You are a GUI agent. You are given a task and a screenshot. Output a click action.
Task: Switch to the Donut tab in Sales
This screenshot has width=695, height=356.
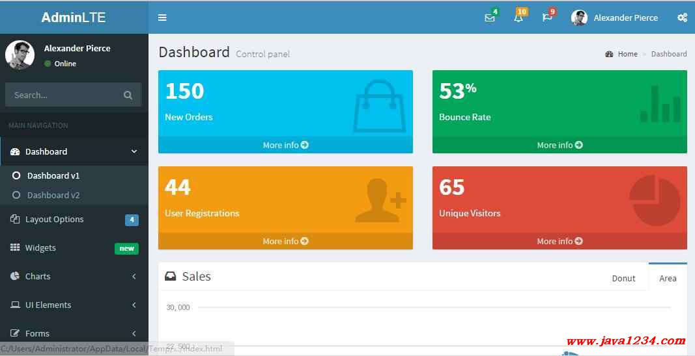623,278
